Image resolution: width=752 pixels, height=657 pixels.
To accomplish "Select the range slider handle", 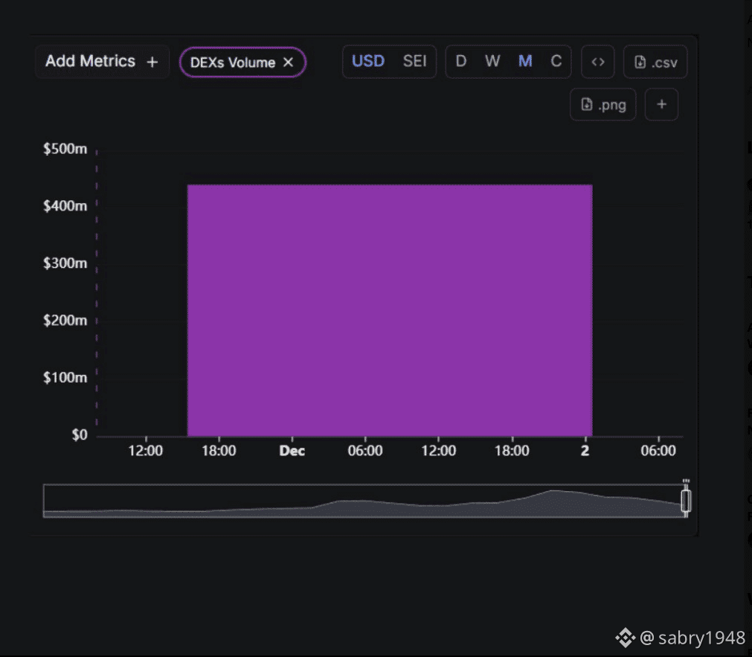I will point(686,501).
